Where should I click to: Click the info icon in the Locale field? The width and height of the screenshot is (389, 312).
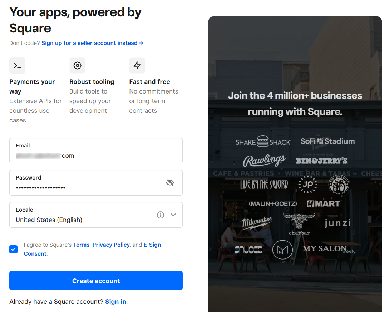(161, 215)
